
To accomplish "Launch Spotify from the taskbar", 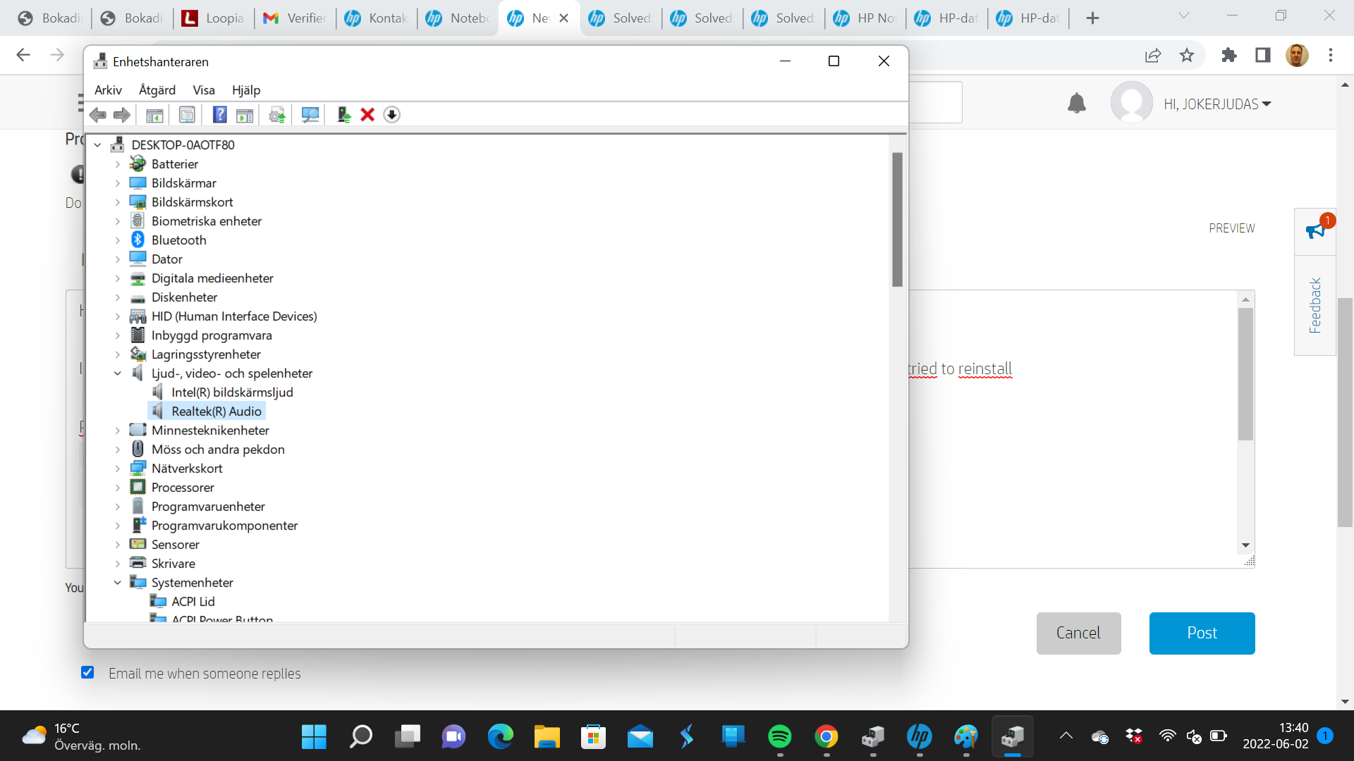I will pos(780,736).
